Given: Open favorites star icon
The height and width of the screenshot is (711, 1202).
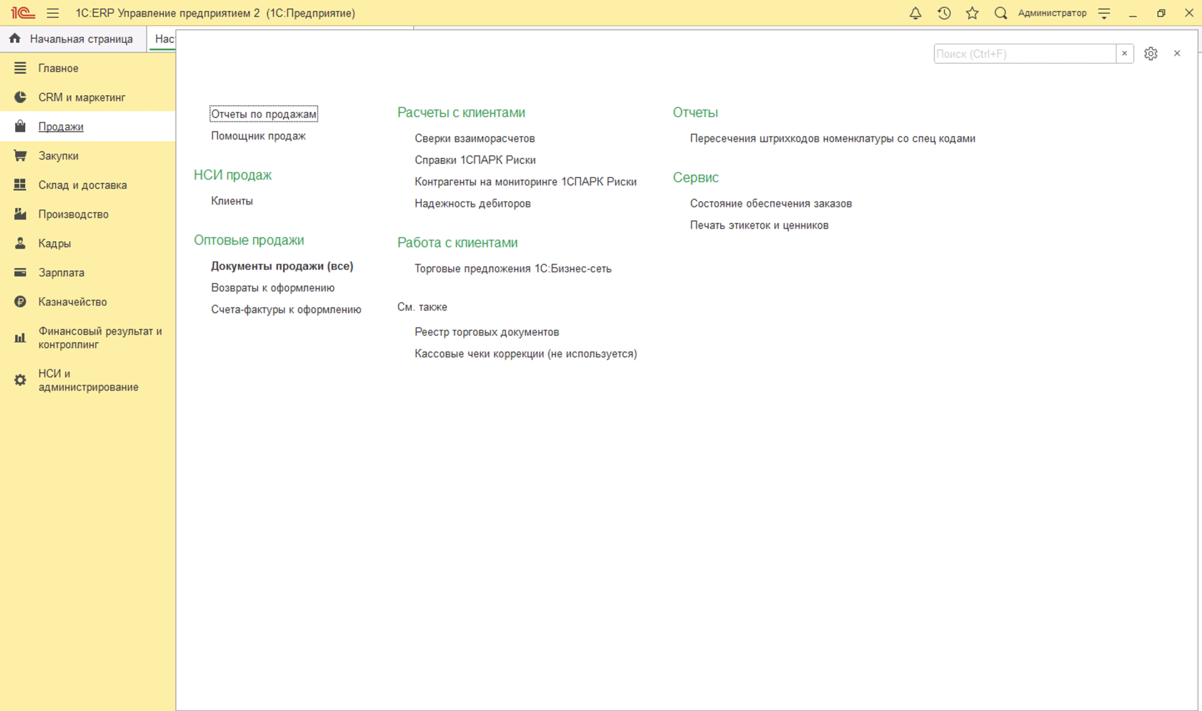Looking at the screenshot, I should [x=972, y=13].
